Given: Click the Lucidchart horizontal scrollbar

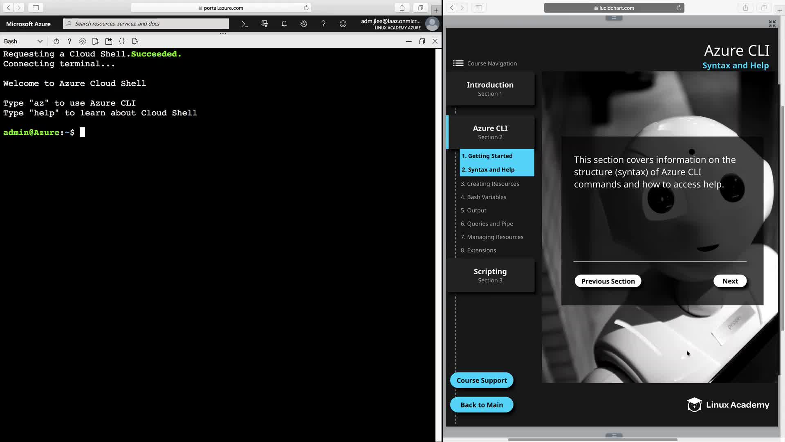Looking at the screenshot, I should pyautogui.click(x=592, y=440).
